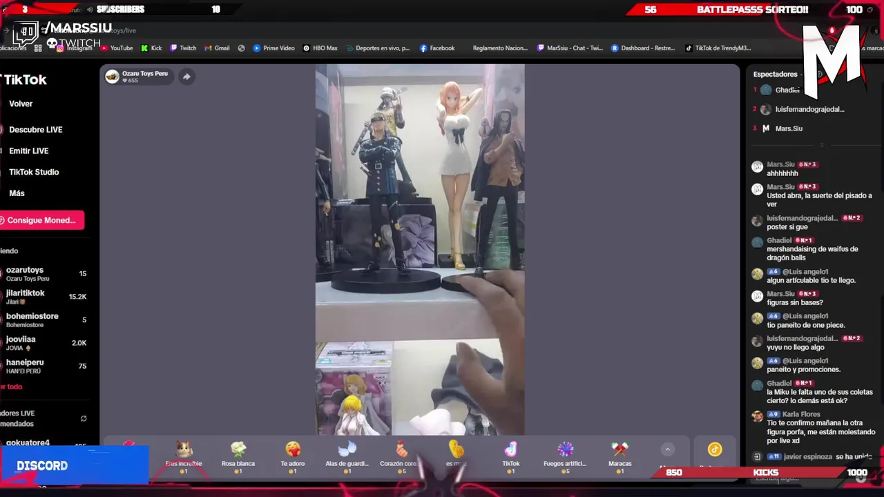884x497 pixels.
Task: Click Ghadiel's 'mershandaising de waifus' message
Action: [812, 253]
